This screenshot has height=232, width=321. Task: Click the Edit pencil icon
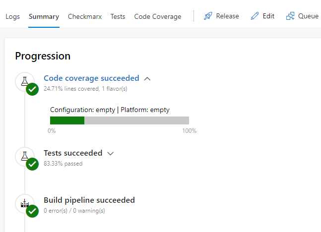point(255,16)
